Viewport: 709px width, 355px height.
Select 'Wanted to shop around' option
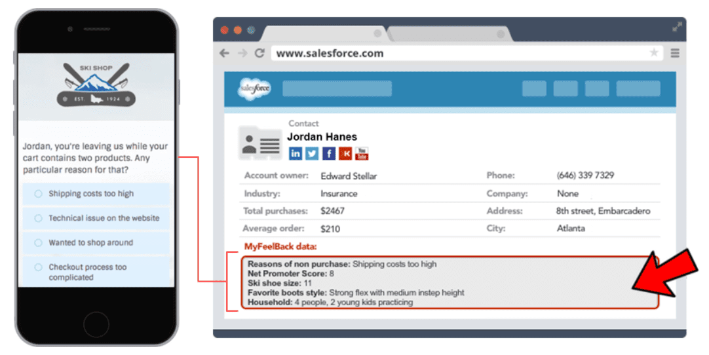tap(96, 242)
